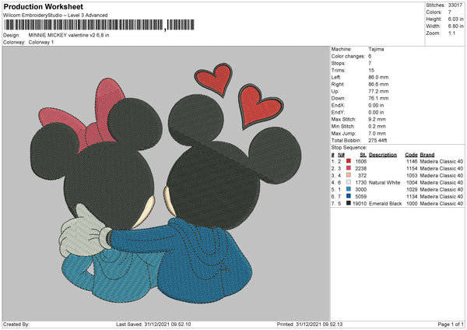467x330 pixels.
Task: Click stitch count '3000' in stop sequence
Action: [x=360, y=189]
